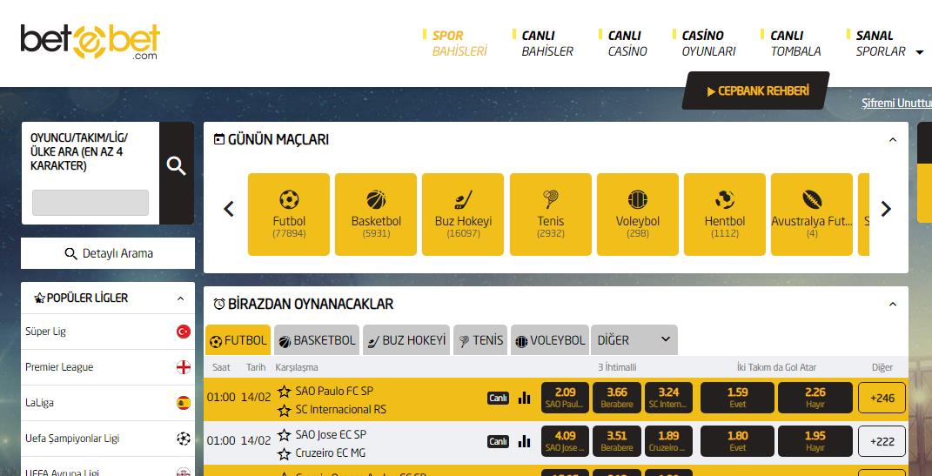The width and height of the screenshot is (932, 476).
Task: Bet 1.95 Hayır in SAO Jose match
Action: click(x=815, y=441)
